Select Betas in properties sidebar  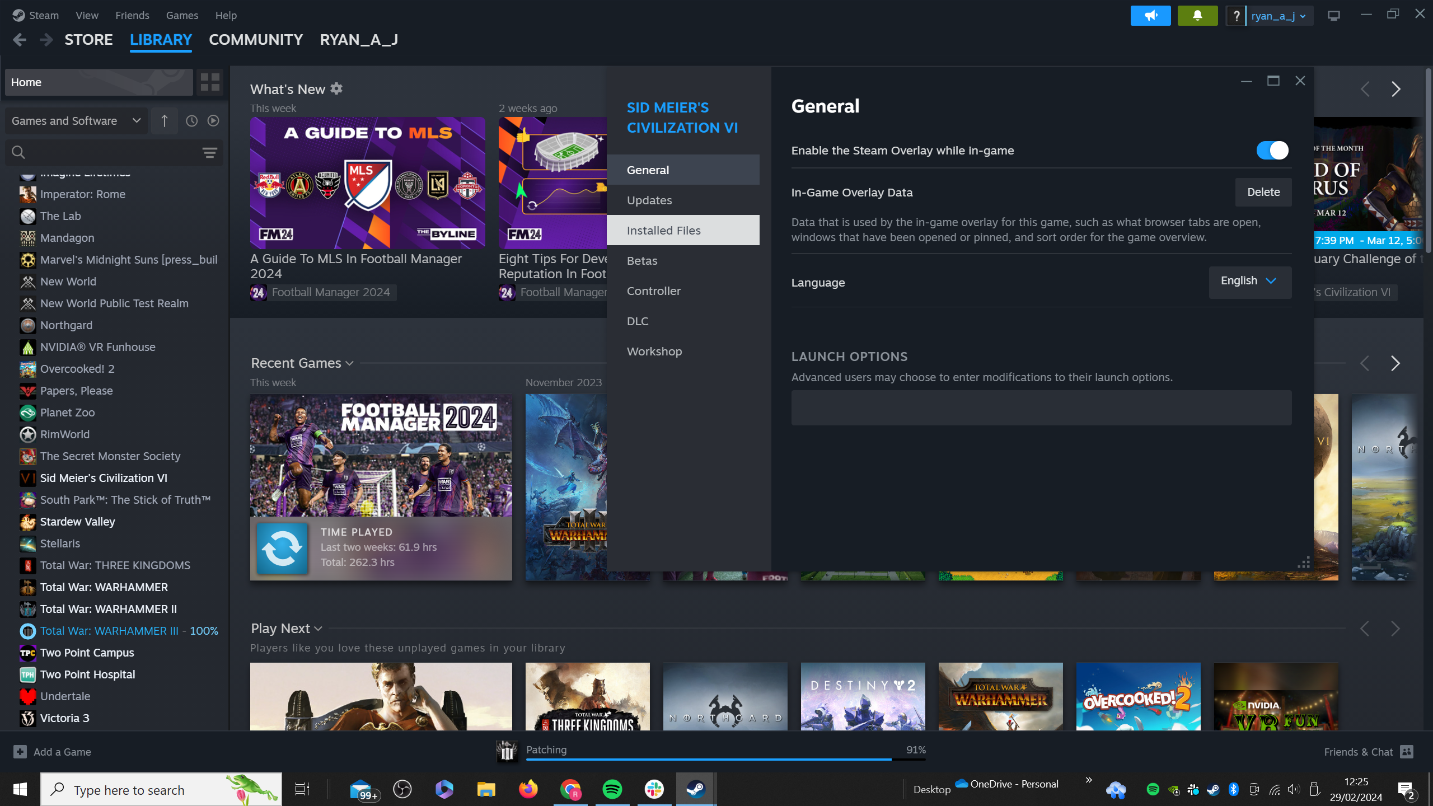click(683, 260)
